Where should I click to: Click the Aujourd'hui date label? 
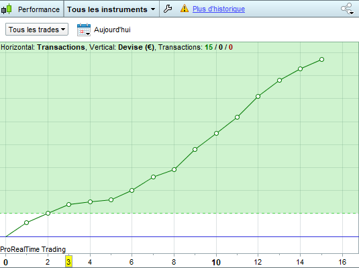coord(112,30)
